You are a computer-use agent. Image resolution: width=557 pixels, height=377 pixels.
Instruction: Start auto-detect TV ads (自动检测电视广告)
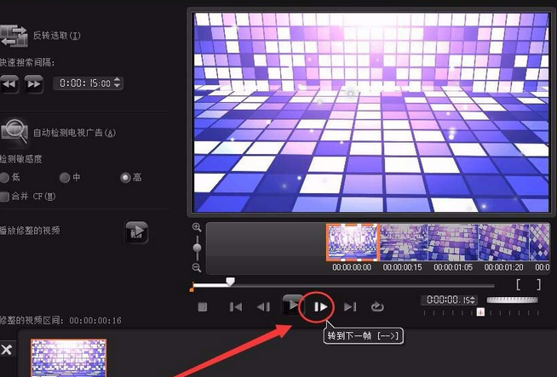14,132
